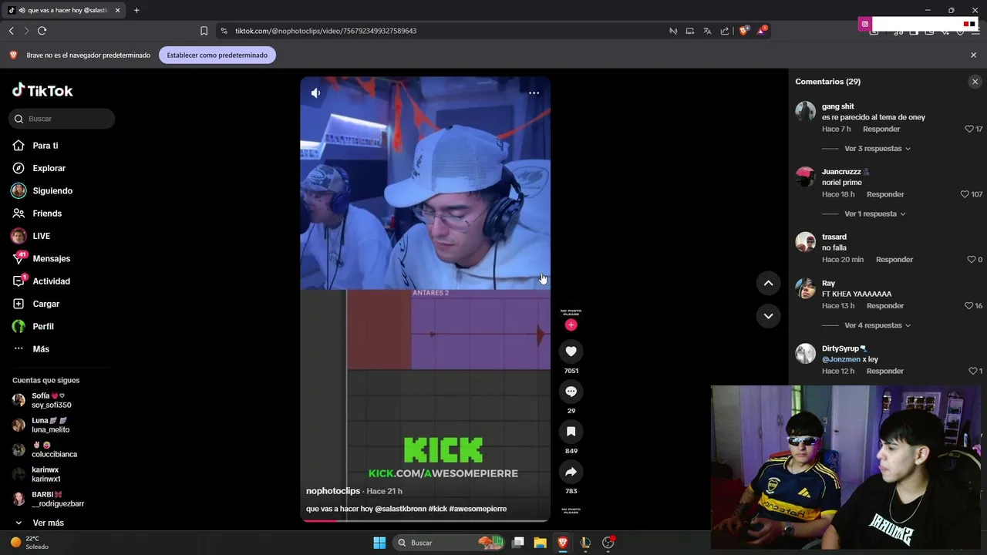Open the @Jonzmen mention in comment
Screen dimensions: 987x555
tap(841, 359)
